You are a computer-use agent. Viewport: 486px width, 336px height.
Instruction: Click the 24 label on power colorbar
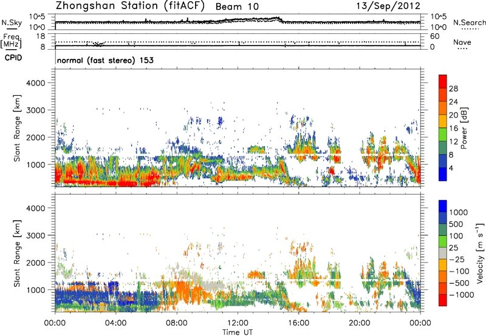tap(453, 102)
